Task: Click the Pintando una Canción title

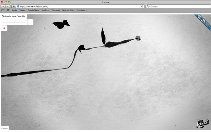Action: pos(14,16)
